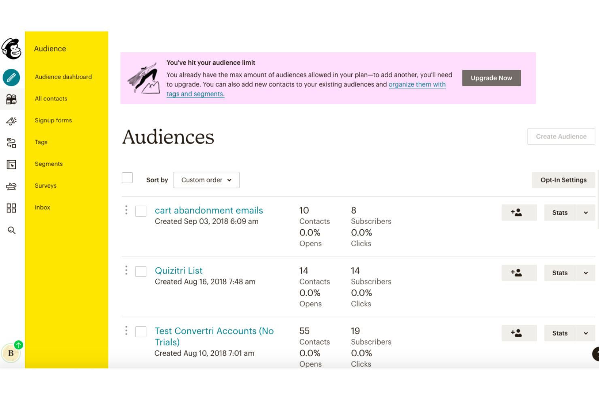Viewport: 599px width, 400px height.
Task: Open the add contacts icon for Quizitri List
Action: 519,273
